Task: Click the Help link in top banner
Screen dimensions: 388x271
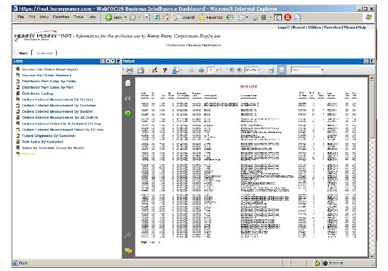Action: (x=362, y=27)
